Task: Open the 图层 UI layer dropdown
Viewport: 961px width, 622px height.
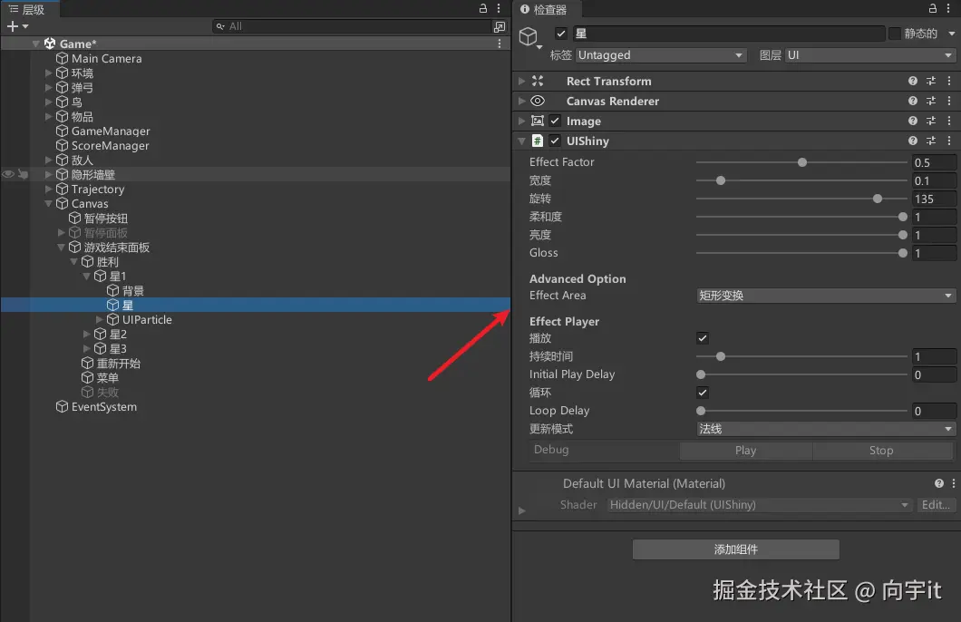Action: click(x=869, y=55)
